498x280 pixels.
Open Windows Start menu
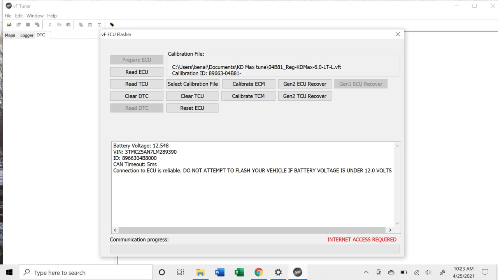9,272
